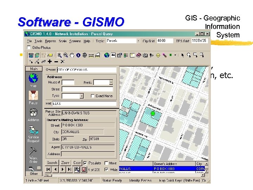This screenshot has height=190, width=253.
Task: Choose the area measure tool
Action: 97,55
